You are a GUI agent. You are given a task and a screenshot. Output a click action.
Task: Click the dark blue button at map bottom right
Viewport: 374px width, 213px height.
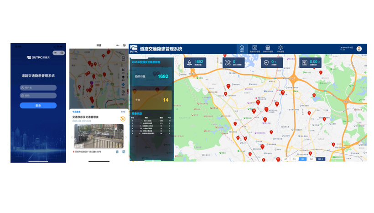tap(320, 159)
